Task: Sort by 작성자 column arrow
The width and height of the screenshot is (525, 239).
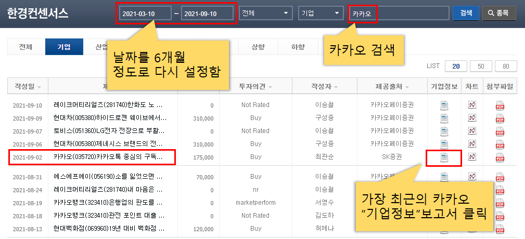Action: pyautogui.click(x=336, y=87)
